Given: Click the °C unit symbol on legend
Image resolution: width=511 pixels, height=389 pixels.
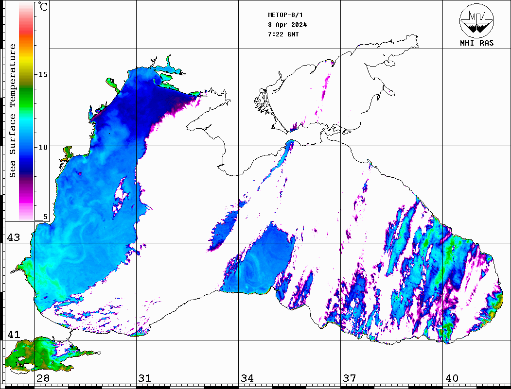Looking at the screenshot, I should point(43,6).
